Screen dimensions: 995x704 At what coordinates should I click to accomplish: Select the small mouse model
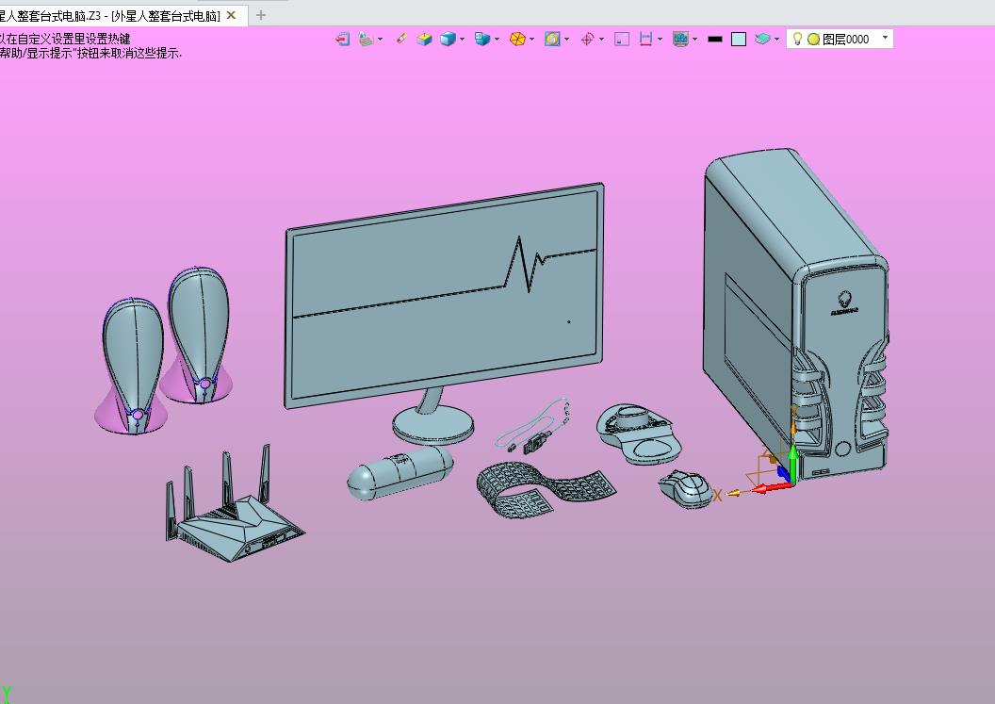coord(687,488)
